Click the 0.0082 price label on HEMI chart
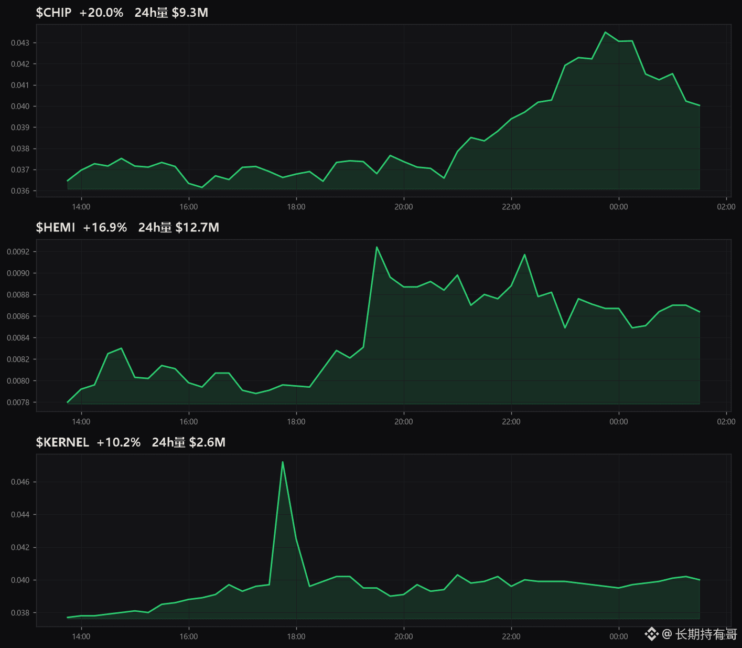Viewport: 742px width, 648px height. [x=18, y=359]
